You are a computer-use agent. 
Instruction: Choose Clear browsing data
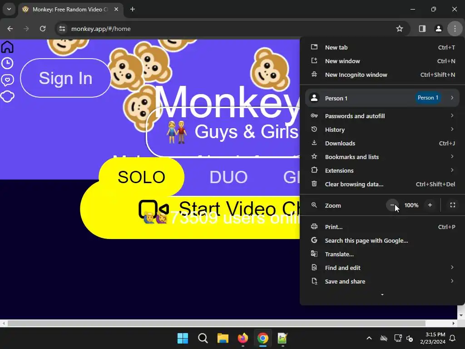pos(382,184)
